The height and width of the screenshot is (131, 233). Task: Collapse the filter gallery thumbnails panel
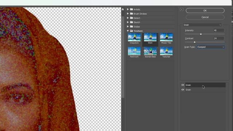182,9
